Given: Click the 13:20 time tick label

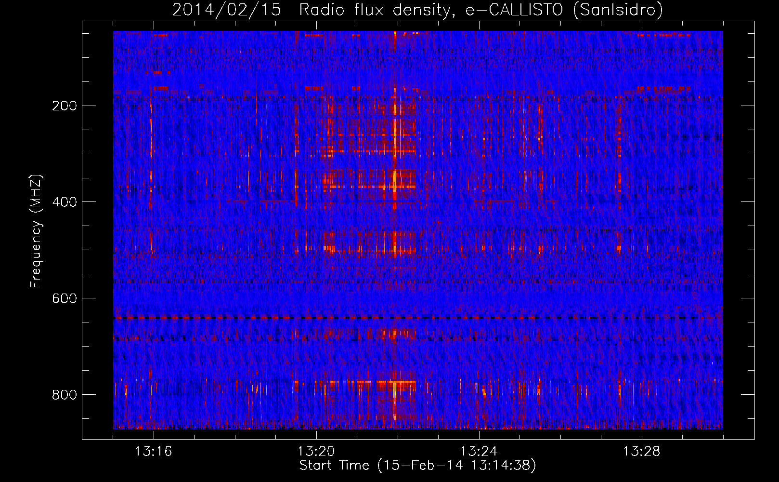Looking at the screenshot, I should tap(316, 452).
